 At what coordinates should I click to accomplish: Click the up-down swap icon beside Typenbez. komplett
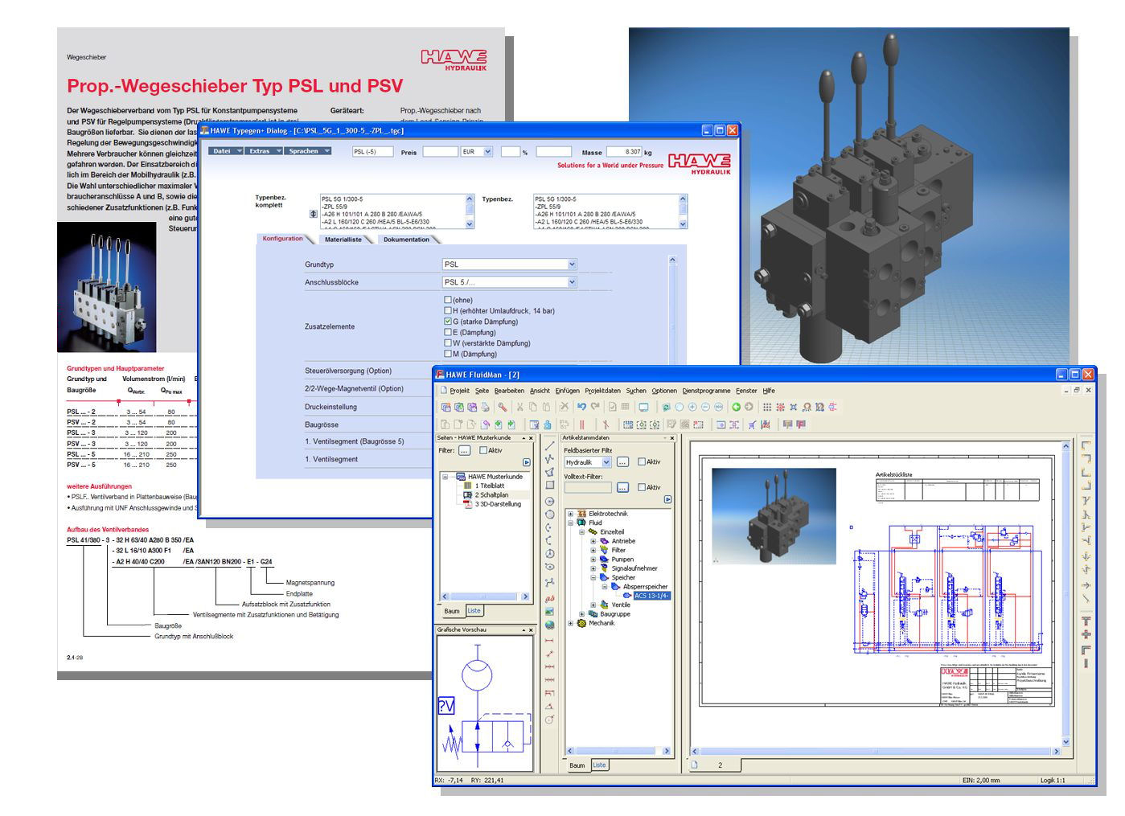tap(313, 213)
